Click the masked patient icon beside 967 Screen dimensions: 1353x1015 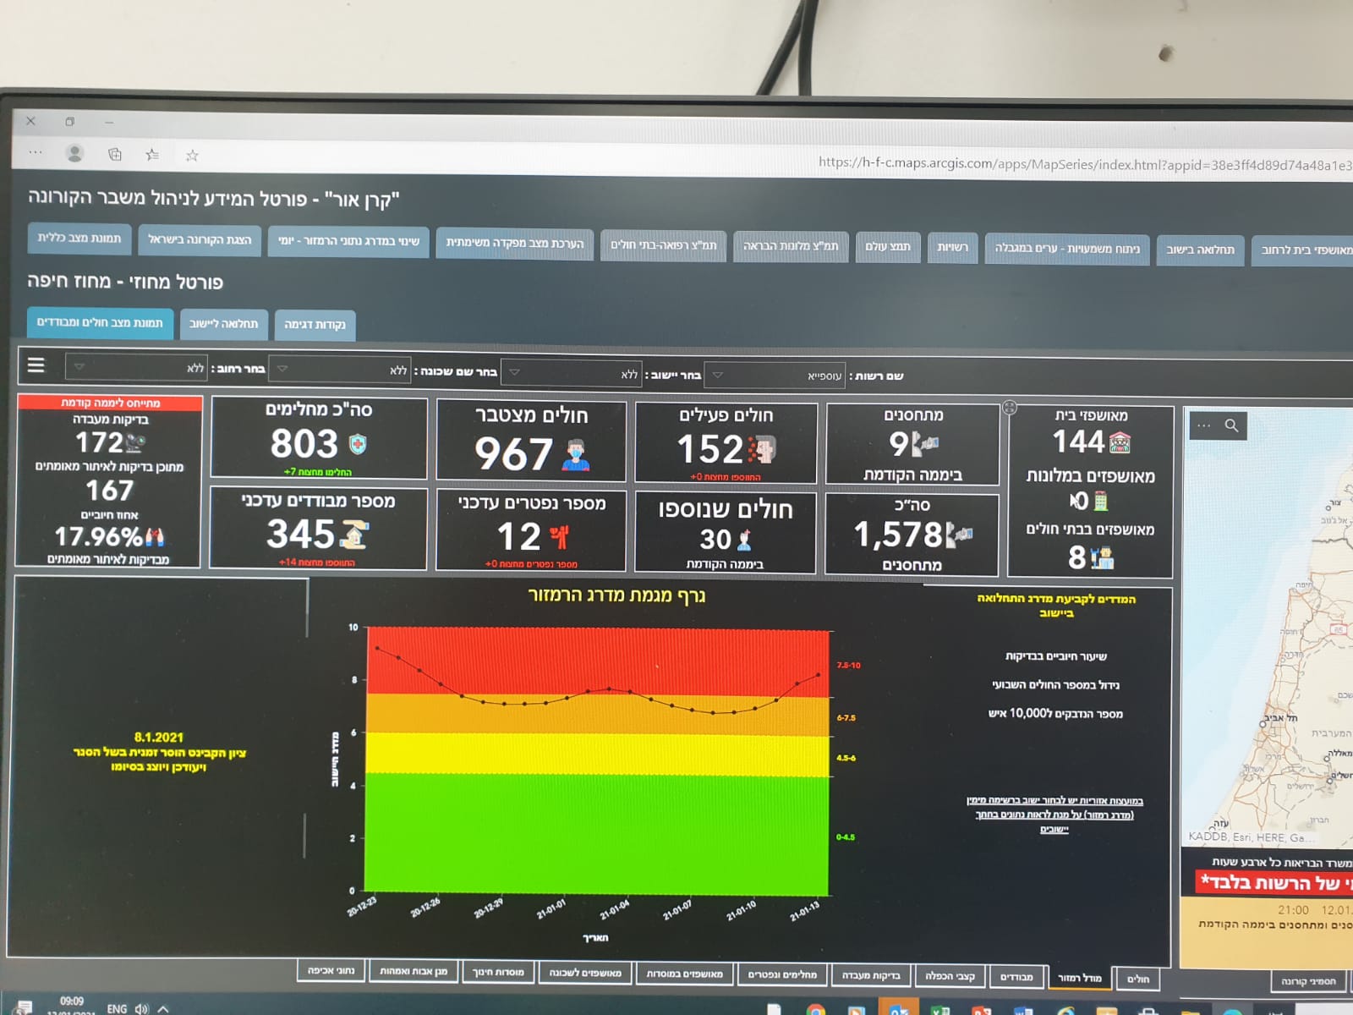(576, 455)
